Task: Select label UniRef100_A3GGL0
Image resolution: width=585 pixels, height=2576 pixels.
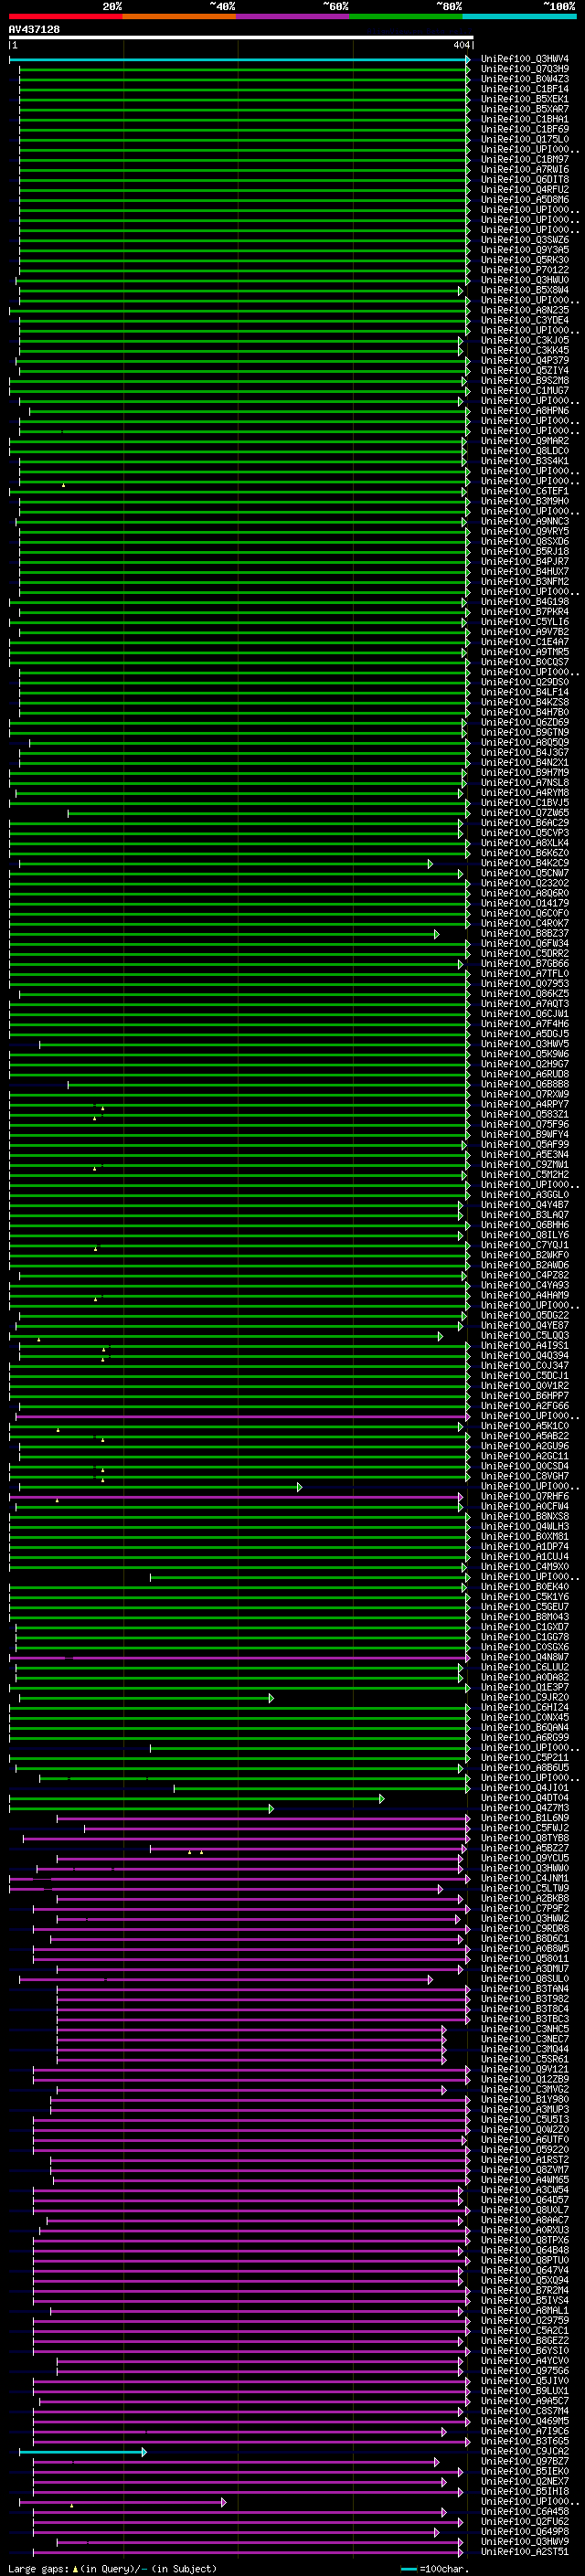Action: click(x=525, y=1195)
